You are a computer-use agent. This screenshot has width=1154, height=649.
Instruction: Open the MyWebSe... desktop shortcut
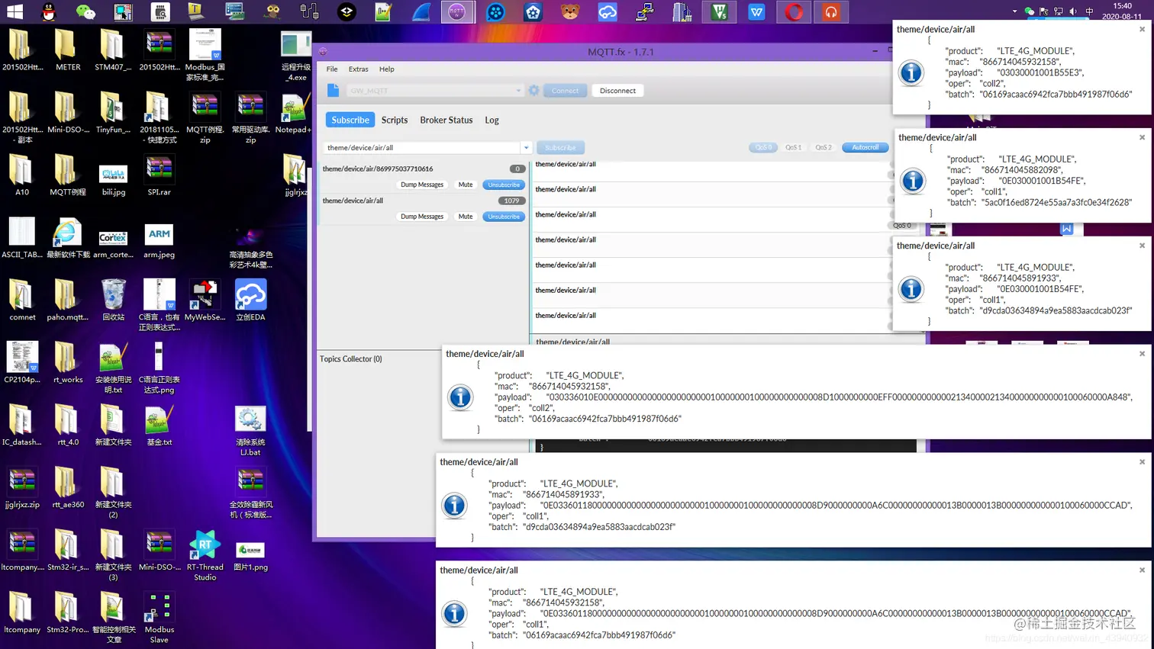pos(205,300)
